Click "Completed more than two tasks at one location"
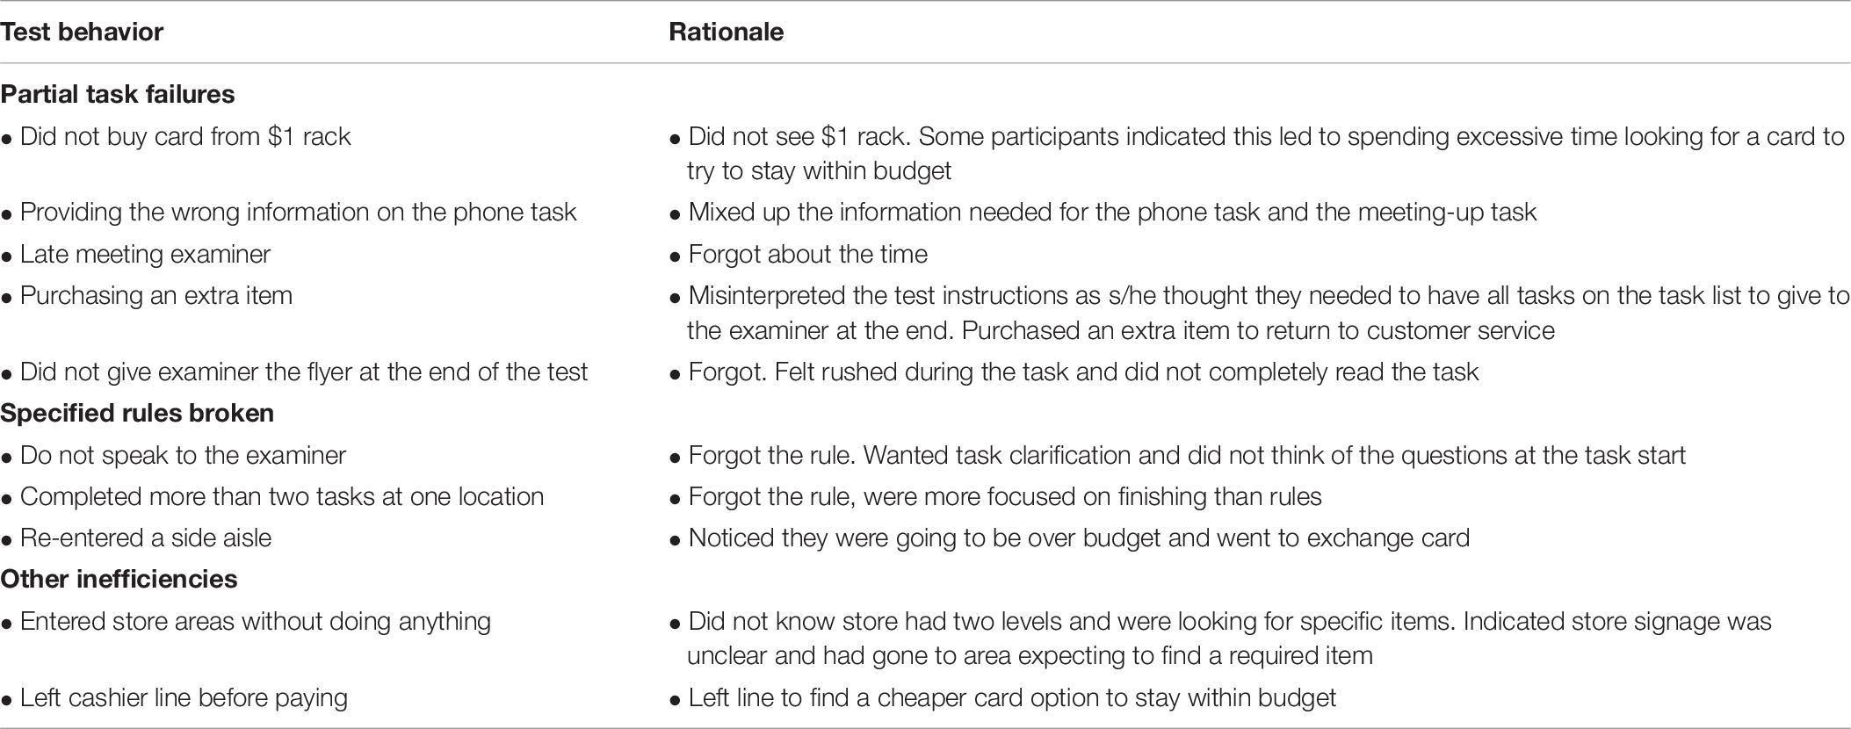This screenshot has height=729, width=1851. click(x=281, y=496)
